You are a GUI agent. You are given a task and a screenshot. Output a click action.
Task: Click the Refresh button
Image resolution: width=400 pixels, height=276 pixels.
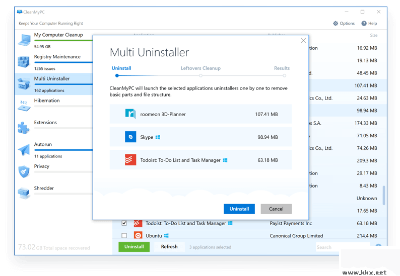tap(169, 246)
